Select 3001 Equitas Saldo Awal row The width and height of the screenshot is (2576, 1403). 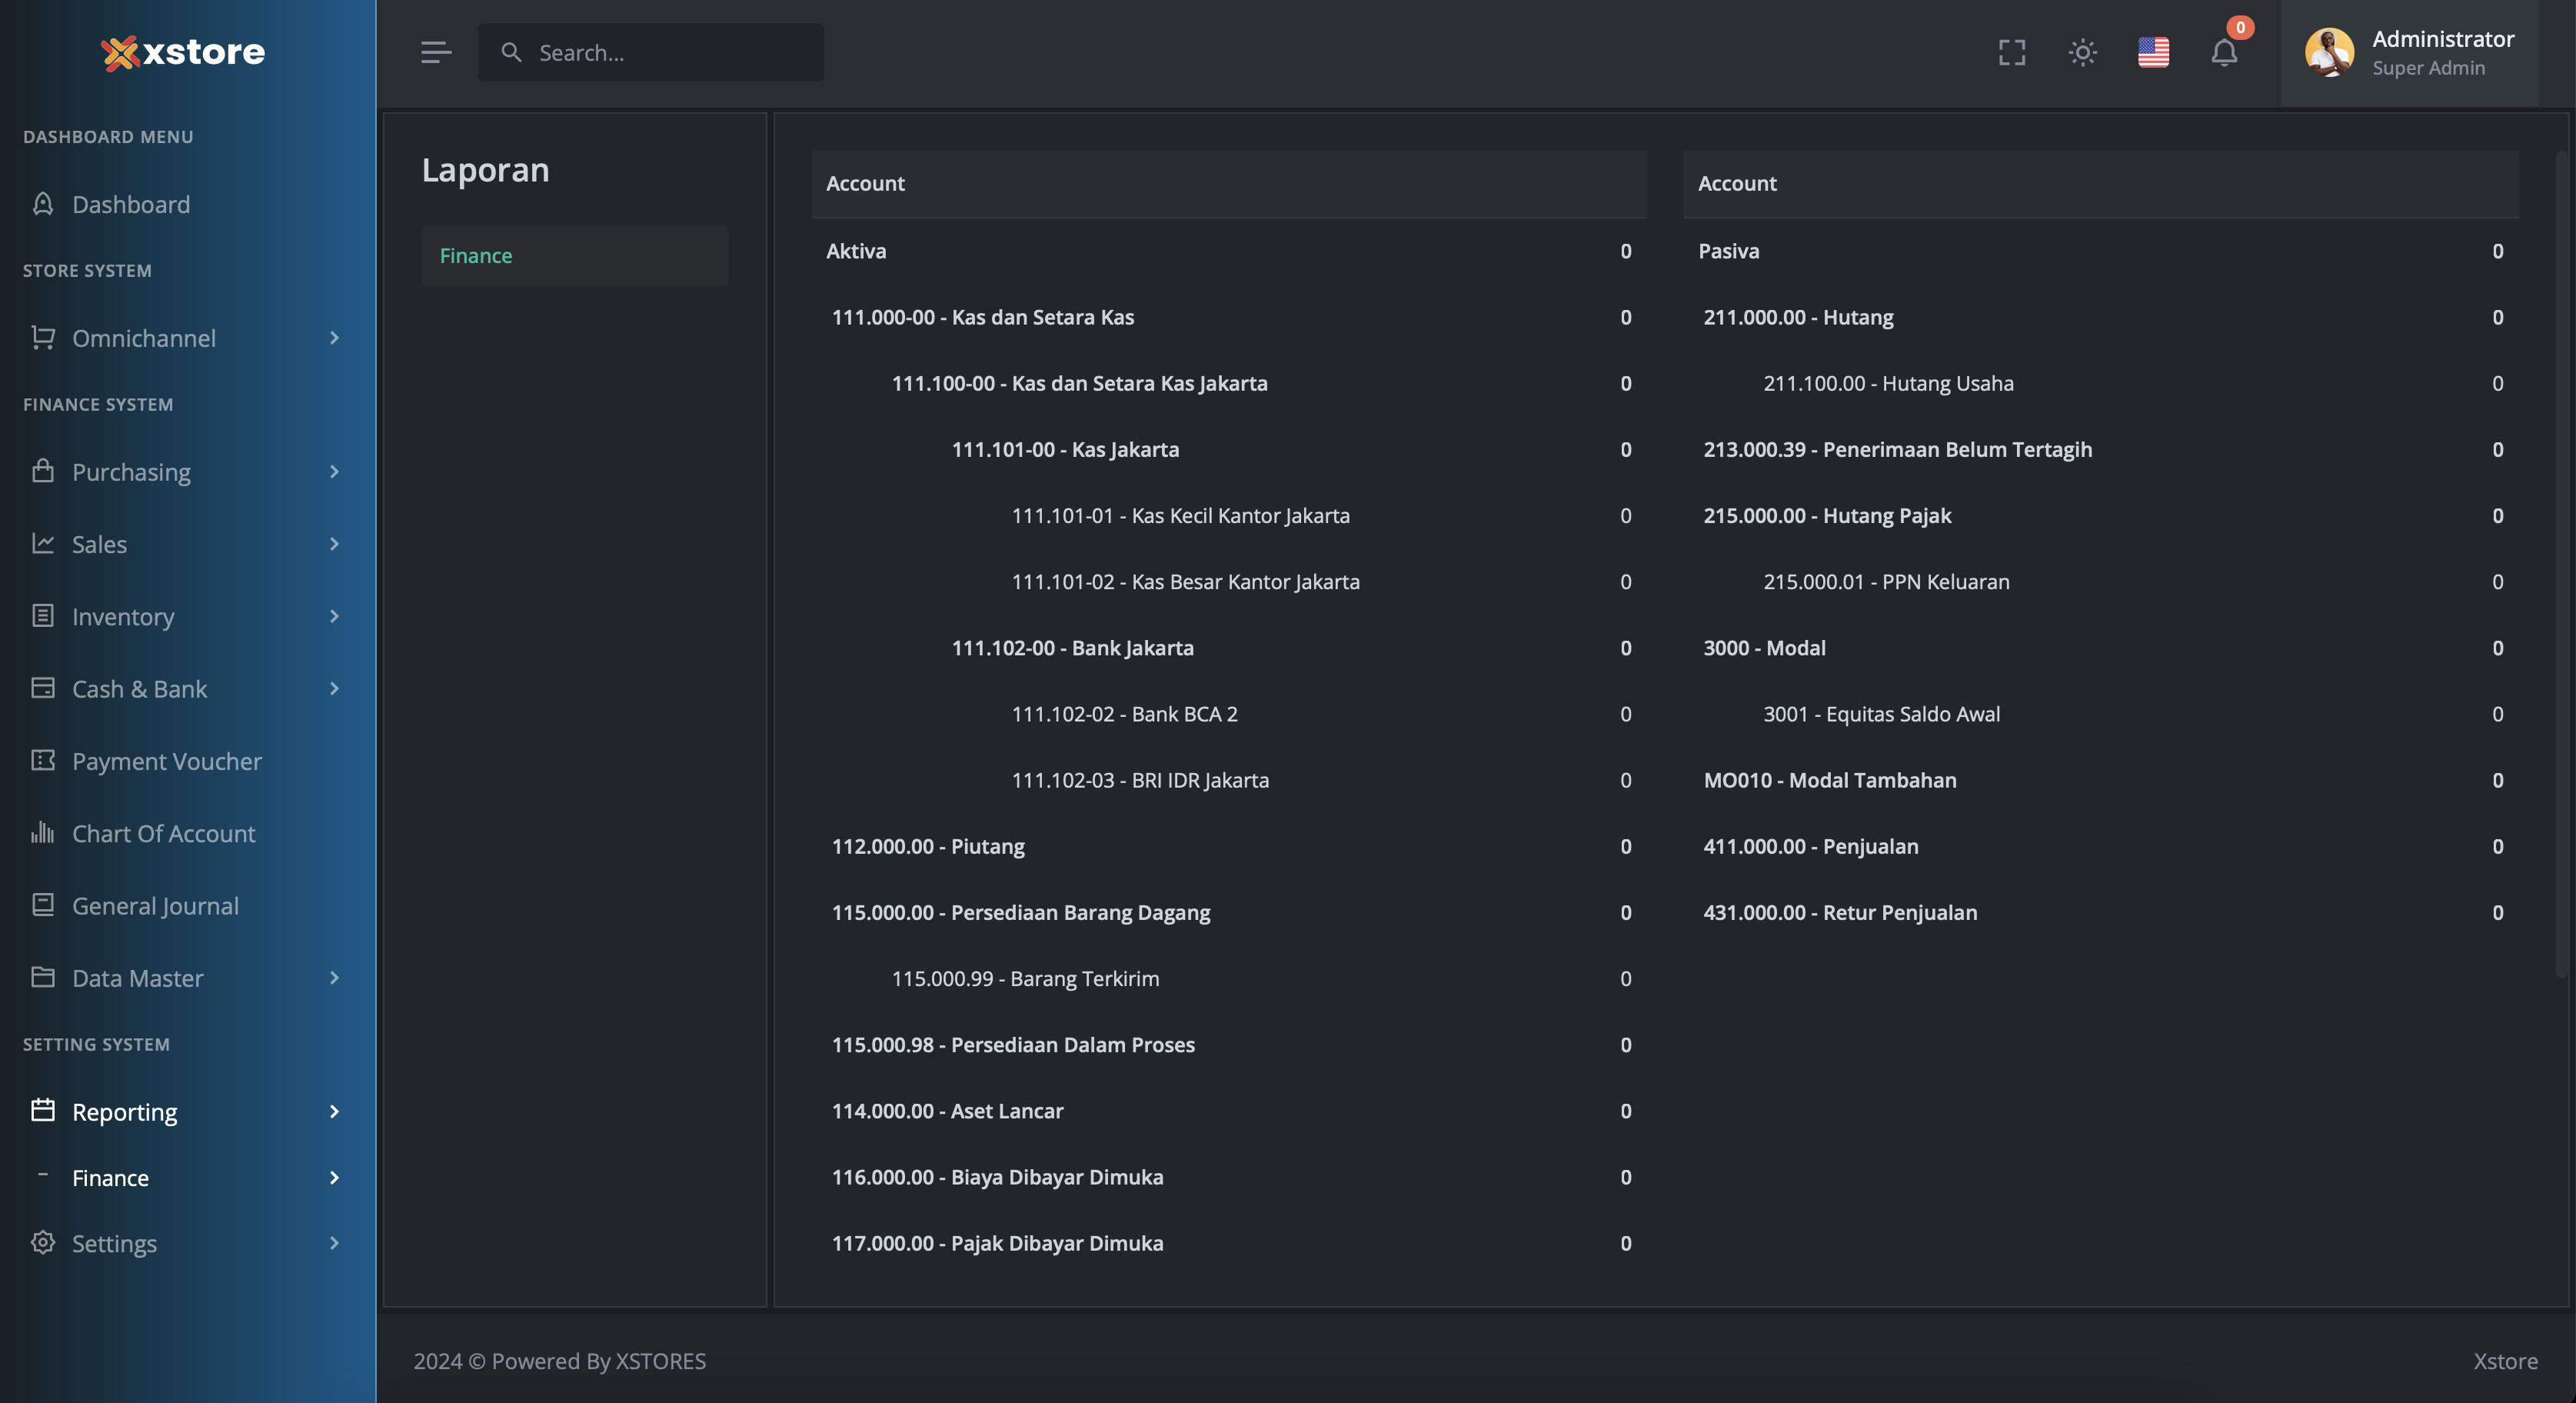tap(2101, 714)
